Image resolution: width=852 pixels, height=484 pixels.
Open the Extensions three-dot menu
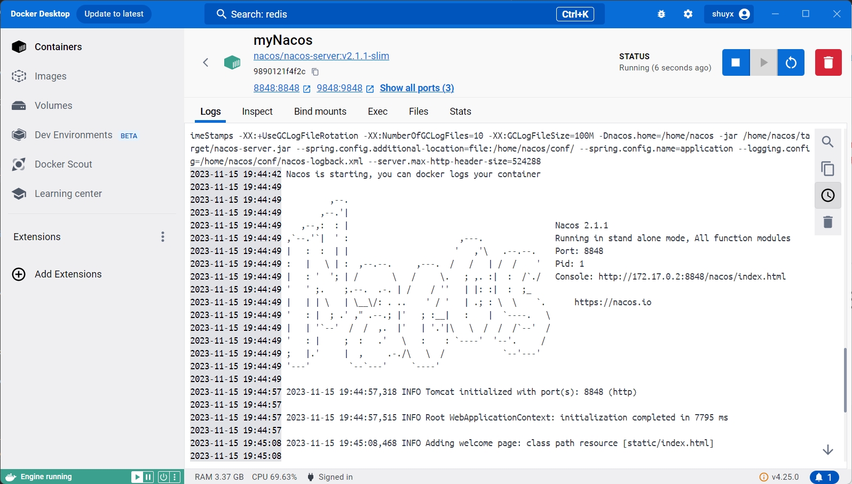point(163,237)
